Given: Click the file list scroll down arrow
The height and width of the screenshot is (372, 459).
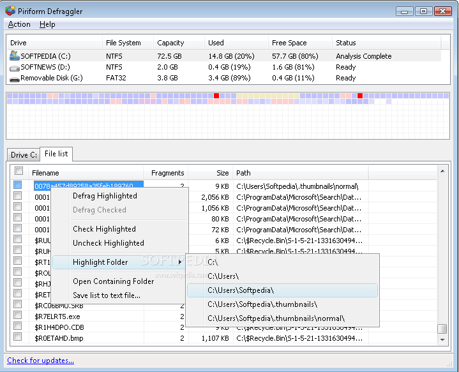Looking at the screenshot, I should [x=442, y=340].
